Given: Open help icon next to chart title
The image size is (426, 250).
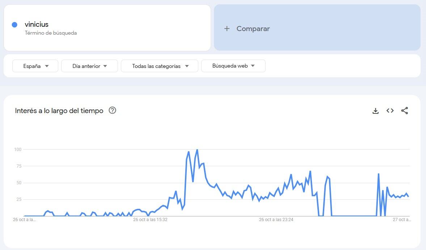Looking at the screenshot, I should click(x=112, y=111).
